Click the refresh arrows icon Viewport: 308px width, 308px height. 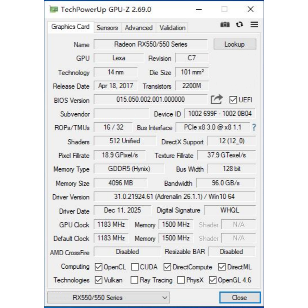pos(239,25)
